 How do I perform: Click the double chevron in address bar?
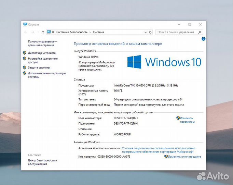point(53,32)
